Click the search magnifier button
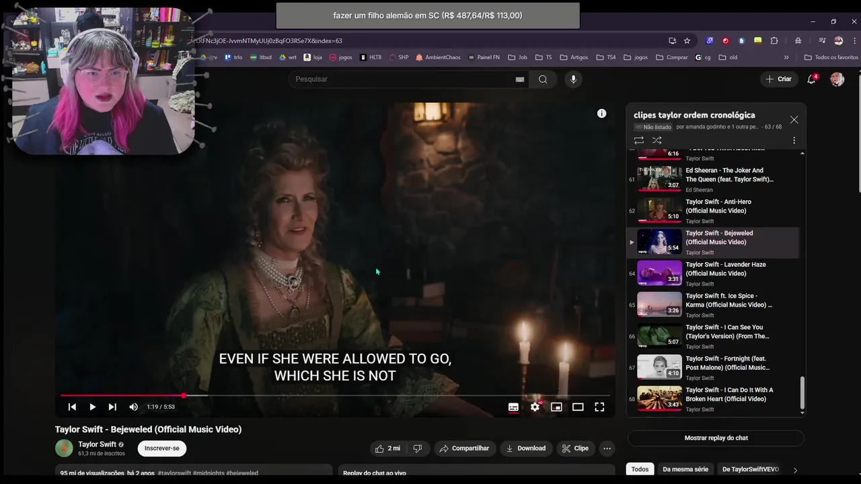This screenshot has height=484, width=861. click(543, 79)
